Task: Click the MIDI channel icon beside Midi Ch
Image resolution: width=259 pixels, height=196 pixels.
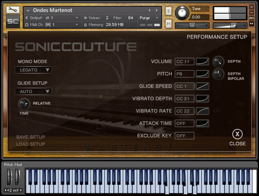Action: pos(27,25)
